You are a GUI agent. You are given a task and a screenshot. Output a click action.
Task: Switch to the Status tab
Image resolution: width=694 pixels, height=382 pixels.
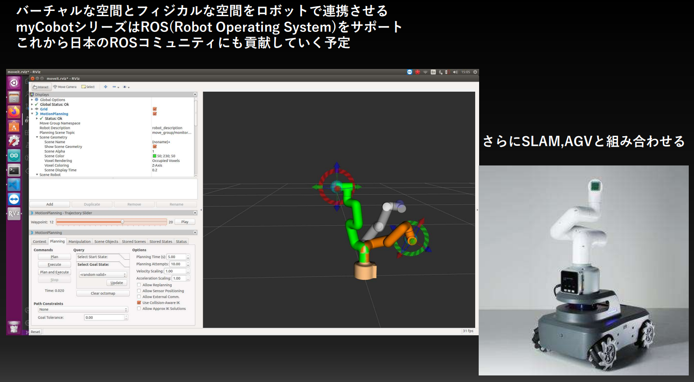(x=181, y=241)
